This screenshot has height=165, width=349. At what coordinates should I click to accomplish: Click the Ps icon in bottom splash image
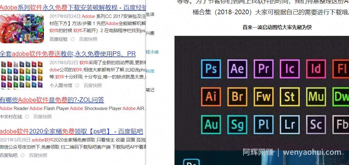(192, 162)
